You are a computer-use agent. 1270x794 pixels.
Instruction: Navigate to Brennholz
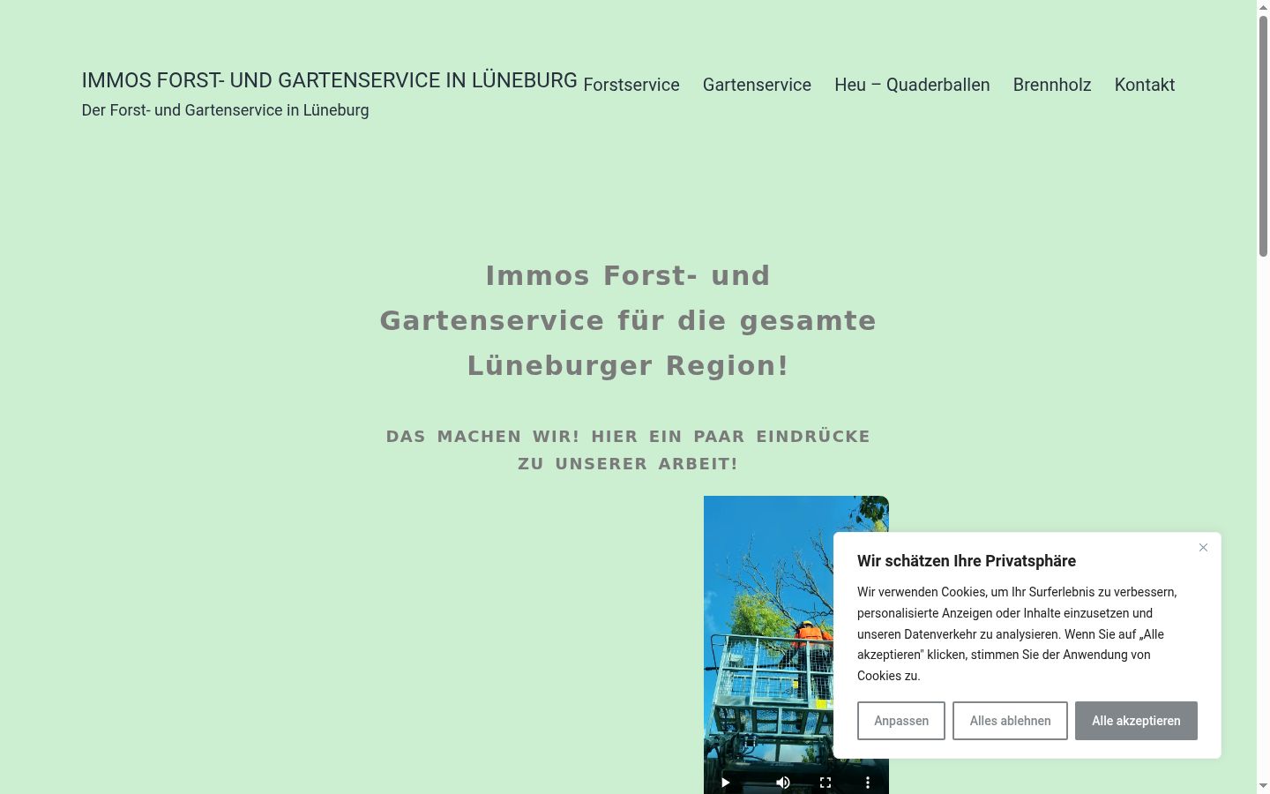click(x=1052, y=85)
